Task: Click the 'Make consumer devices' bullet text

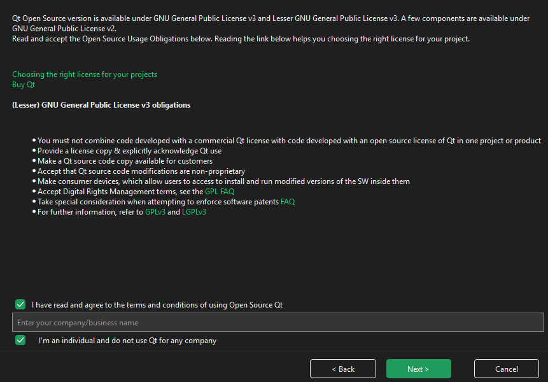Action: point(223,181)
